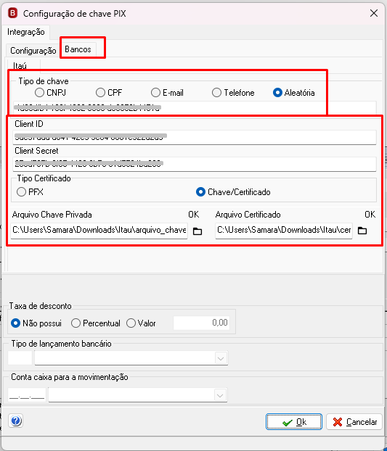Screen dimensions: 387x451
Task: Select the CPF key type
Action: (x=109, y=93)
